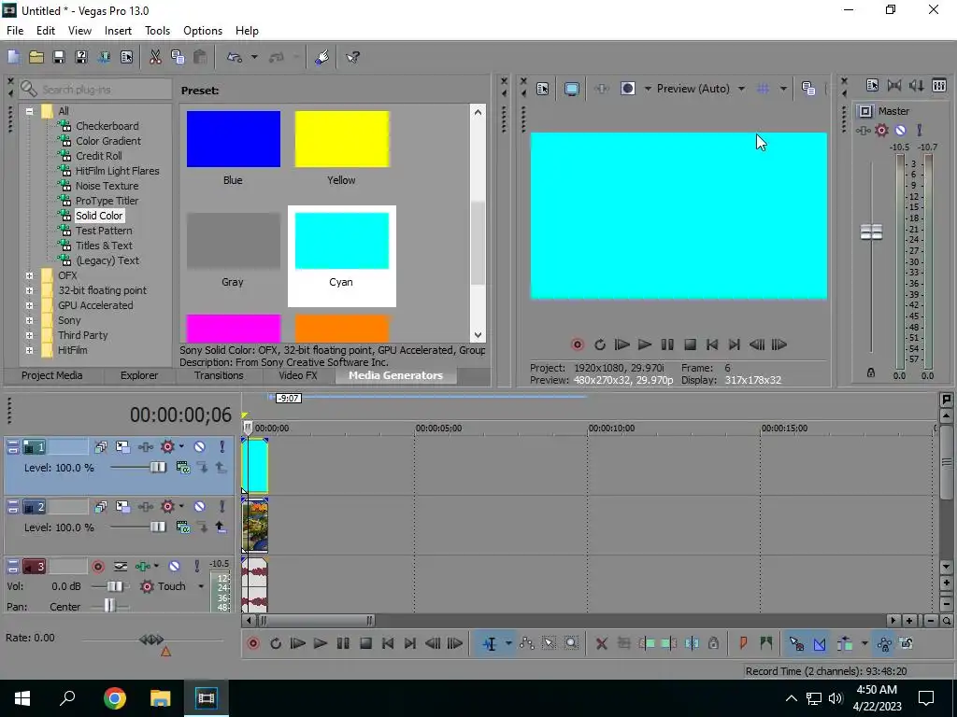The width and height of the screenshot is (957, 717).
Task: Expand the GPU Accelerated folder
Action: [29, 305]
